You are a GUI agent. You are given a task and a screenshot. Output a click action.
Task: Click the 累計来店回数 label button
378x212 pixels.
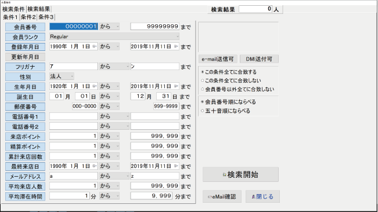26,157
